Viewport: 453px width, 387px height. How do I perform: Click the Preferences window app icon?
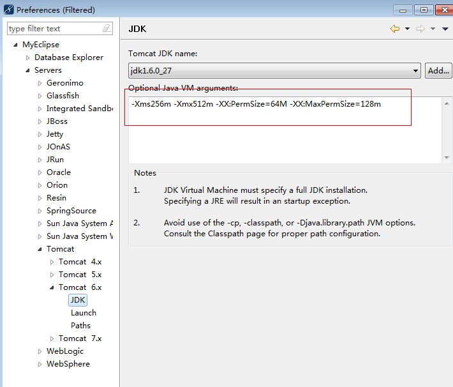pyautogui.click(x=9, y=10)
